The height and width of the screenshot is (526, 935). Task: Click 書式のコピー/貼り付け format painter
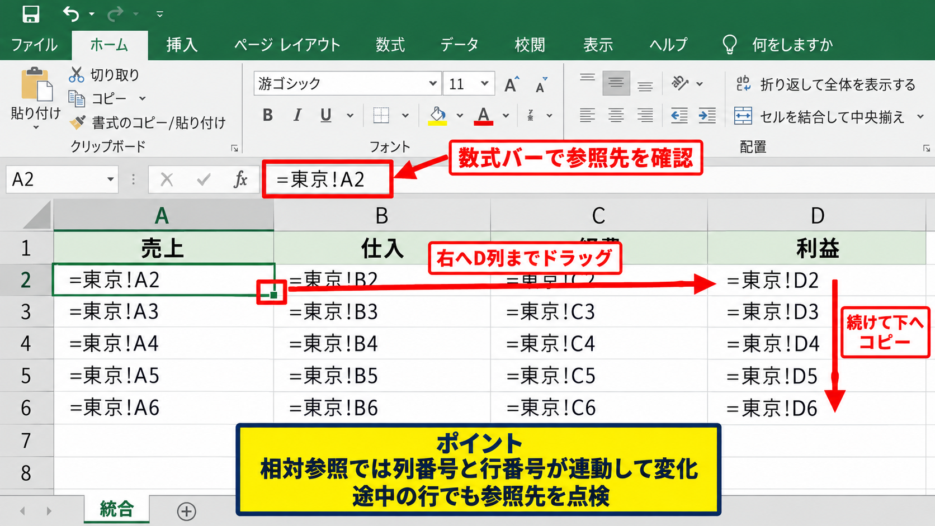[148, 122]
